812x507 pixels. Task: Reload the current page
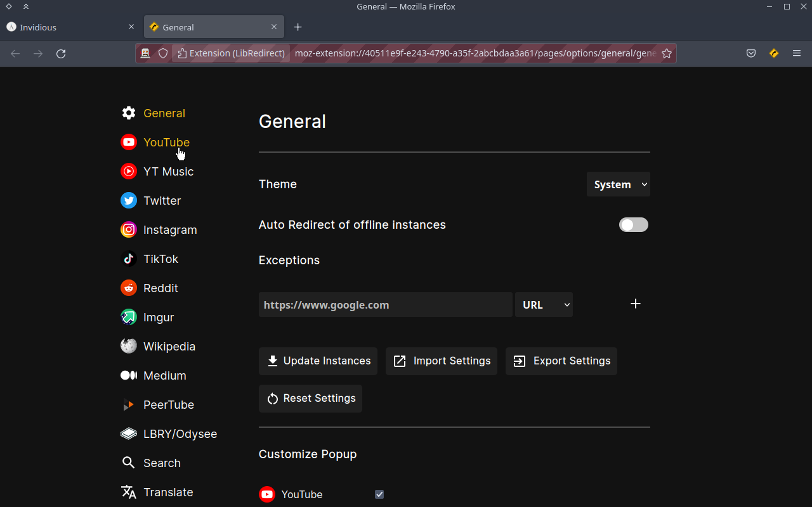pyautogui.click(x=61, y=53)
